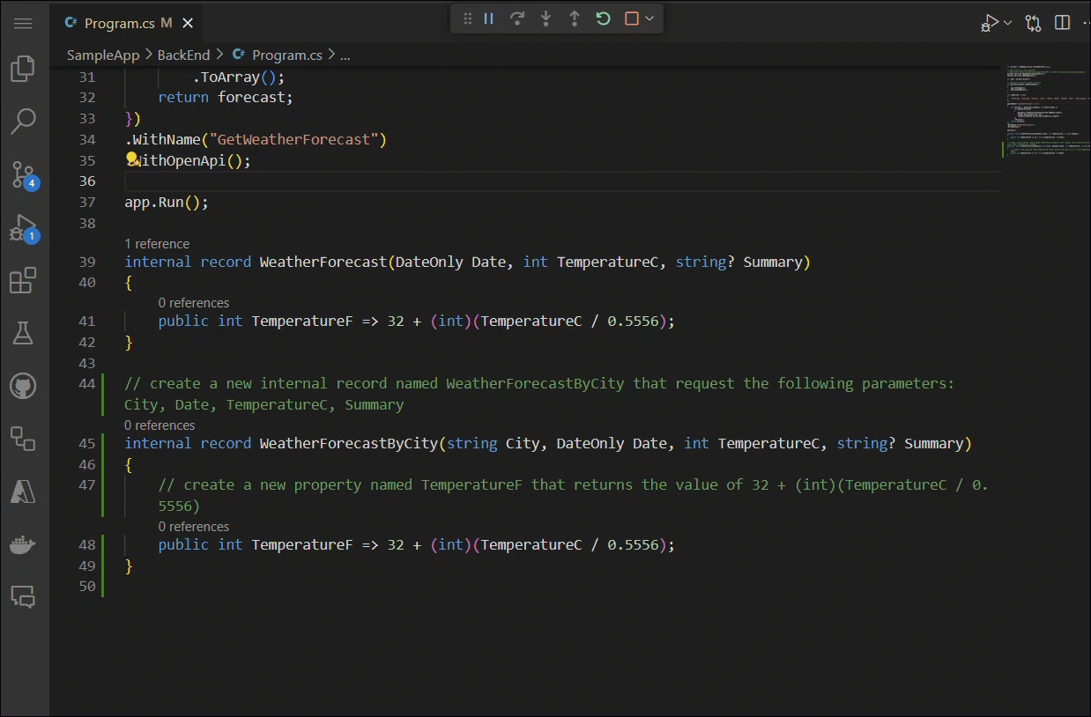
Task: Open the Testing flask view
Action: click(23, 333)
